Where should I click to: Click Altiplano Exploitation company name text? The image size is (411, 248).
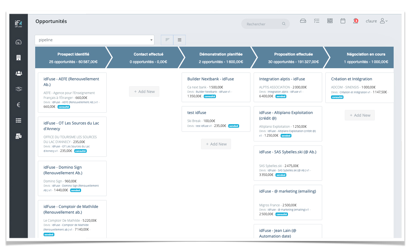tap(275, 126)
